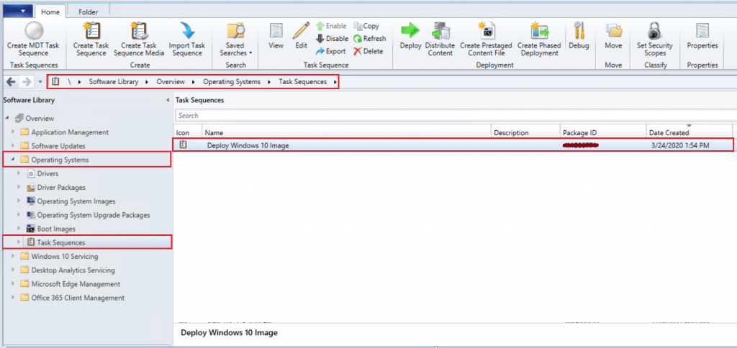Select Drivers tree item
This screenshot has width=737, height=348.
tap(48, 174)
